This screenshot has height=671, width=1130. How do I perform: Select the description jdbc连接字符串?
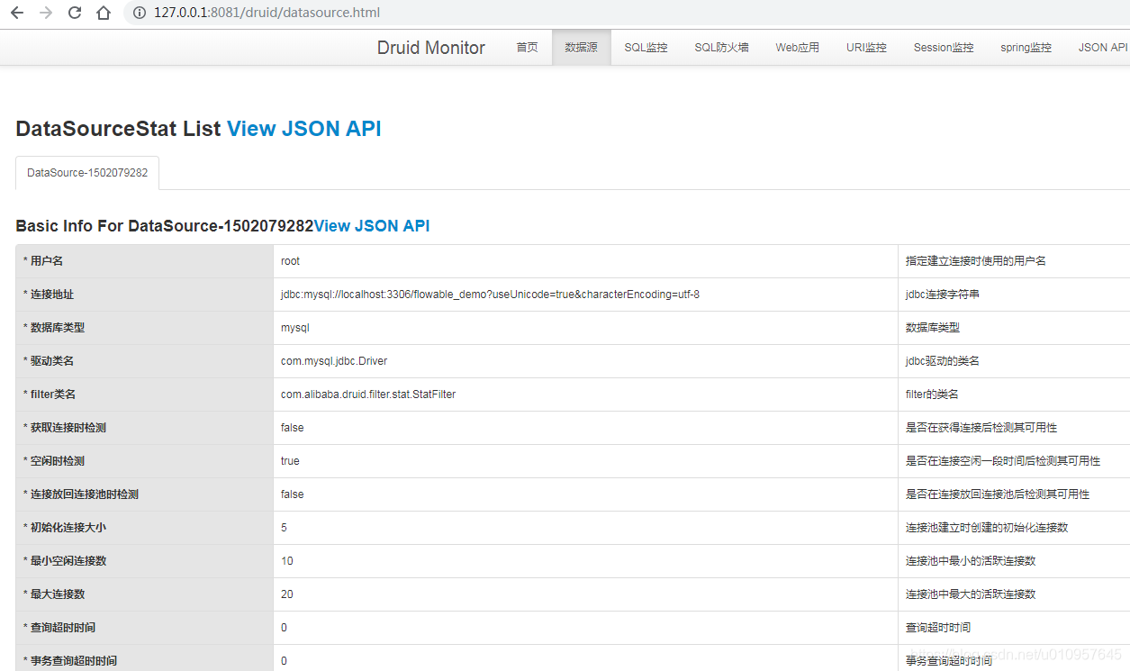point(944,295)
